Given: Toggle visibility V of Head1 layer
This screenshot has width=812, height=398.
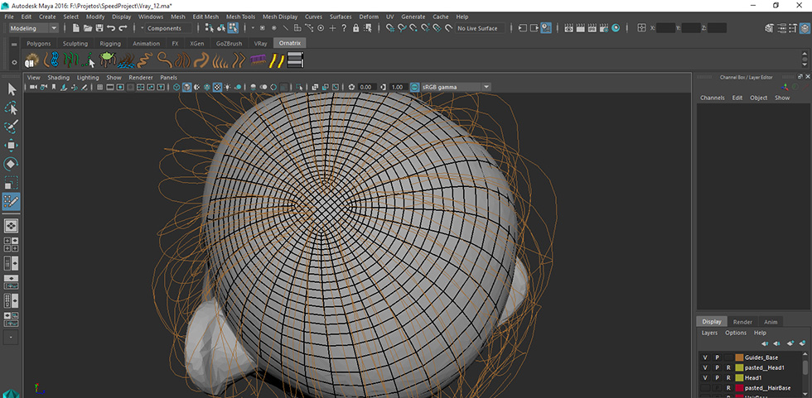Looking at the screenshot, I should pos(705,377).
